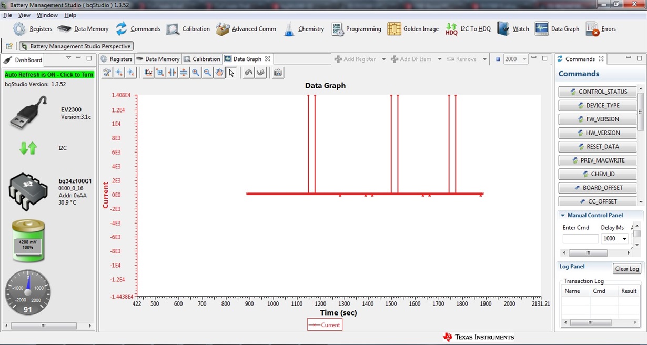Open Remove dropdown arrow

tap(484, 59)
